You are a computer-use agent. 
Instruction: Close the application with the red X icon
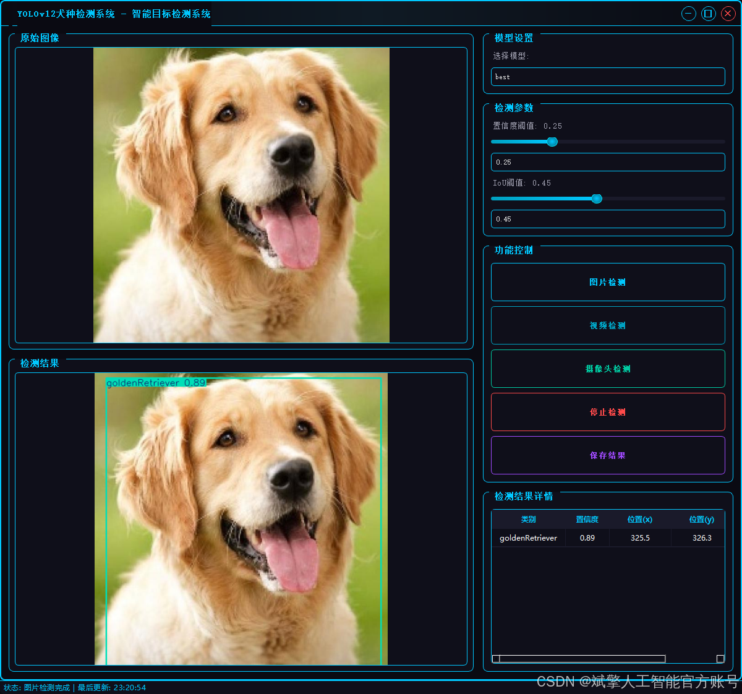coord(728,14)
